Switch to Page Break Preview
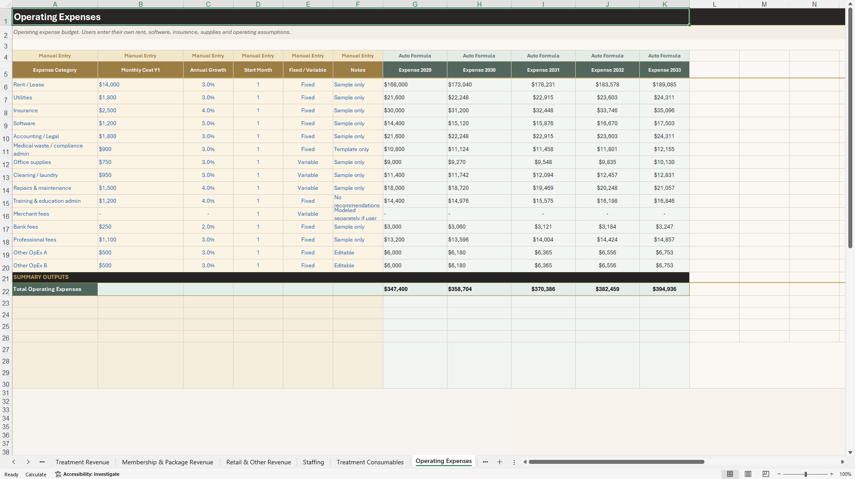 click(766, 474)
